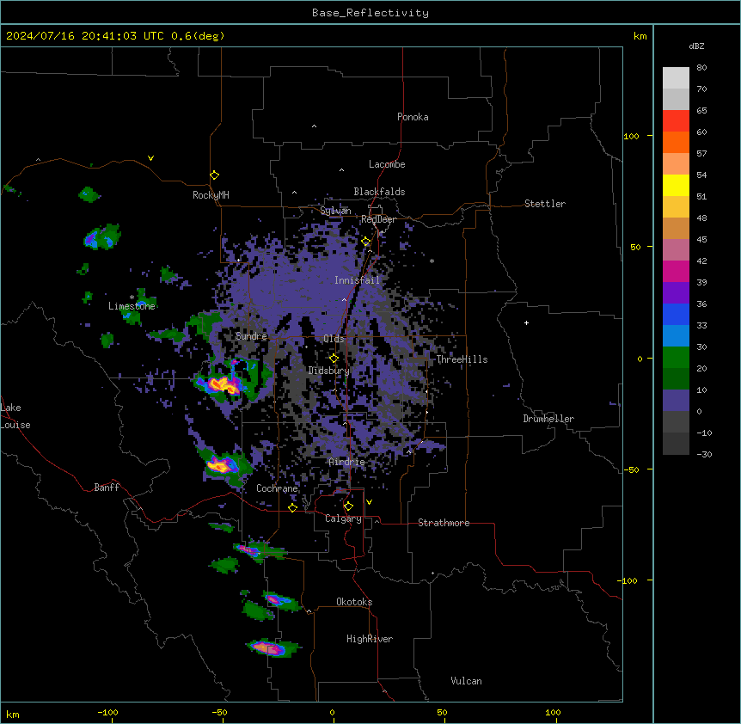The image size is (741, 724).
Task: Click the Innisfail city label
Action: tap(357, 280)
